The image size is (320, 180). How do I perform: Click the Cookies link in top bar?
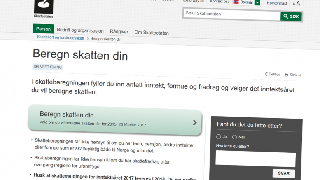(x=168, y=0)
